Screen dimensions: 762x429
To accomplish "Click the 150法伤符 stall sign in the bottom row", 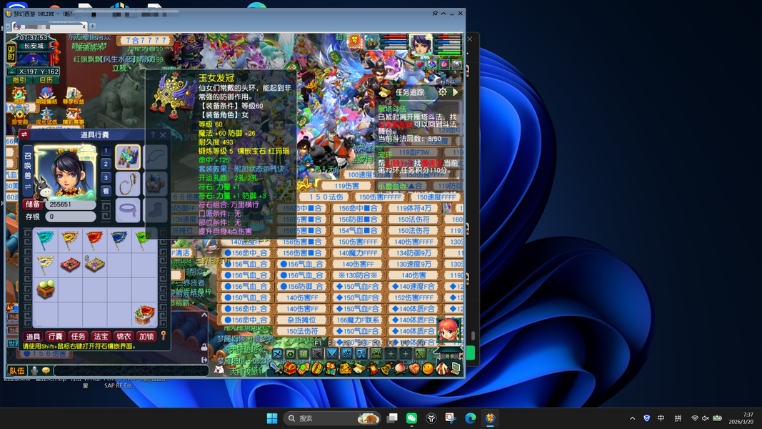I will coord(302,331).
